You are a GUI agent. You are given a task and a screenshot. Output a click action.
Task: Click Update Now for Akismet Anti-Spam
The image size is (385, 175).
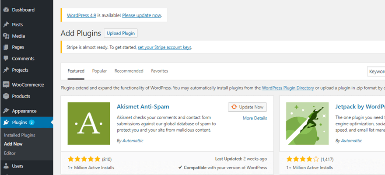click(x=247, y=107)
